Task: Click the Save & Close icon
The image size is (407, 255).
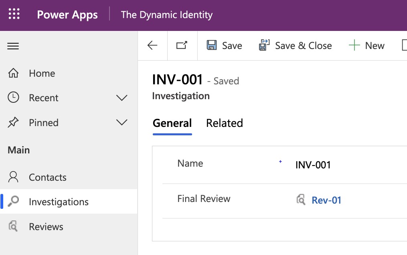Action: point(264,45)
